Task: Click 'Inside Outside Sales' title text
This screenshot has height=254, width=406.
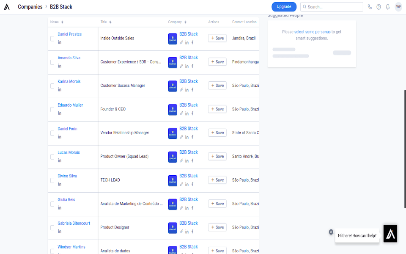Action: pyautogui.click(x=117, y=38)
